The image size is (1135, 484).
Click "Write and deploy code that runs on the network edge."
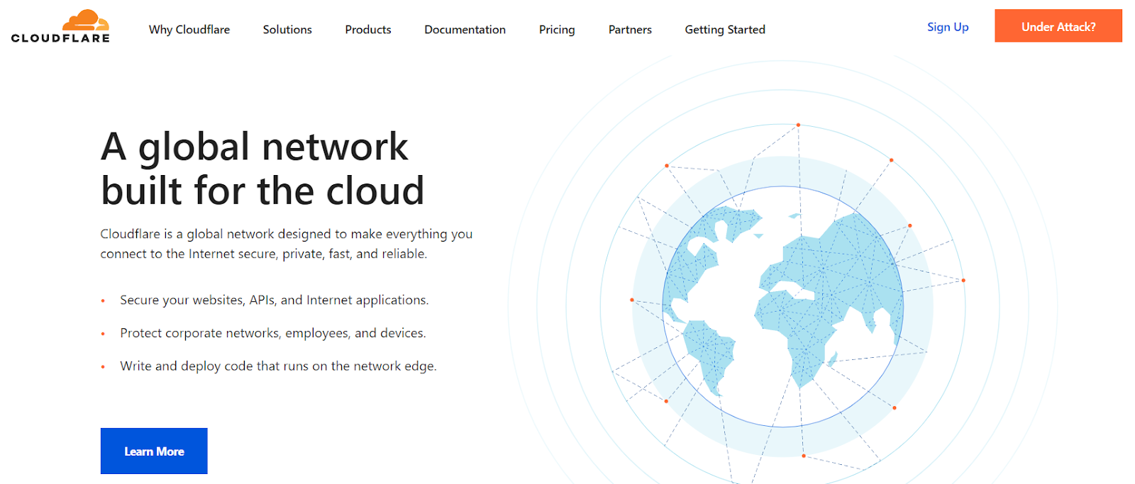pos(278,366)
